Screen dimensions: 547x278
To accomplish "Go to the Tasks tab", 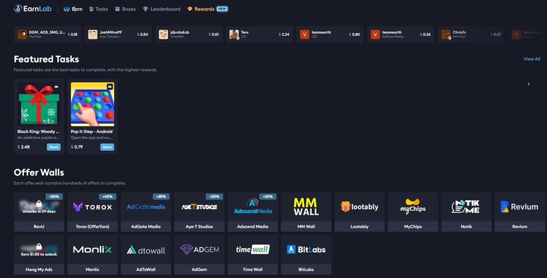I will point(98,9).
